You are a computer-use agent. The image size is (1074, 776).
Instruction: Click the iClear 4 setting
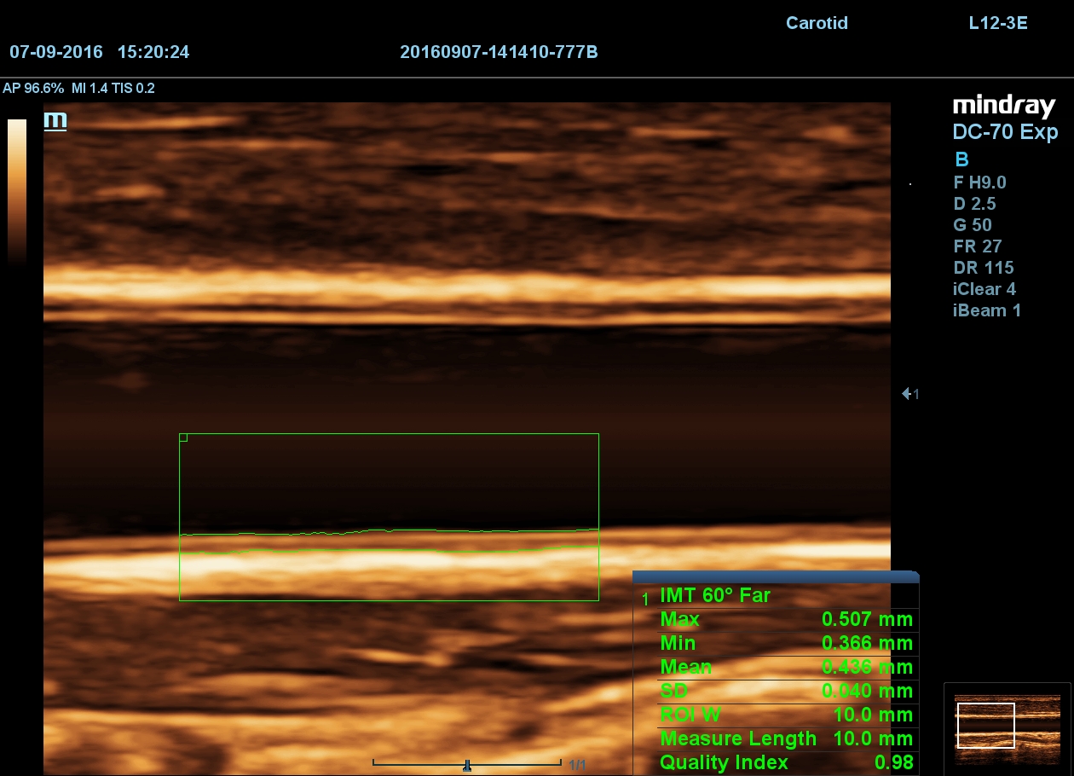click(x=984, y=289)
